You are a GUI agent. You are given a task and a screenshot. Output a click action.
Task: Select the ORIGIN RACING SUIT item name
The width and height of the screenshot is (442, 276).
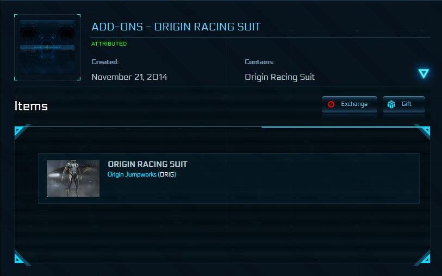pyautogui.click(x=147, y=164)
